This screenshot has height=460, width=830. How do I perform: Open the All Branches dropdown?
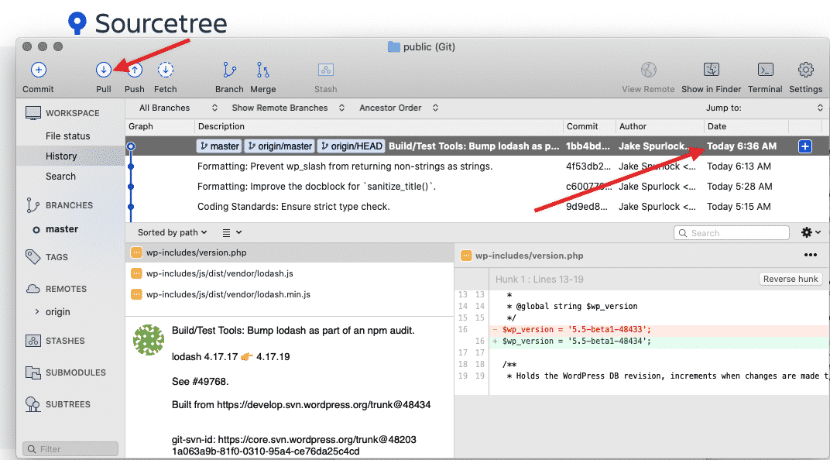pyautogui.click(x=178, y=108)
